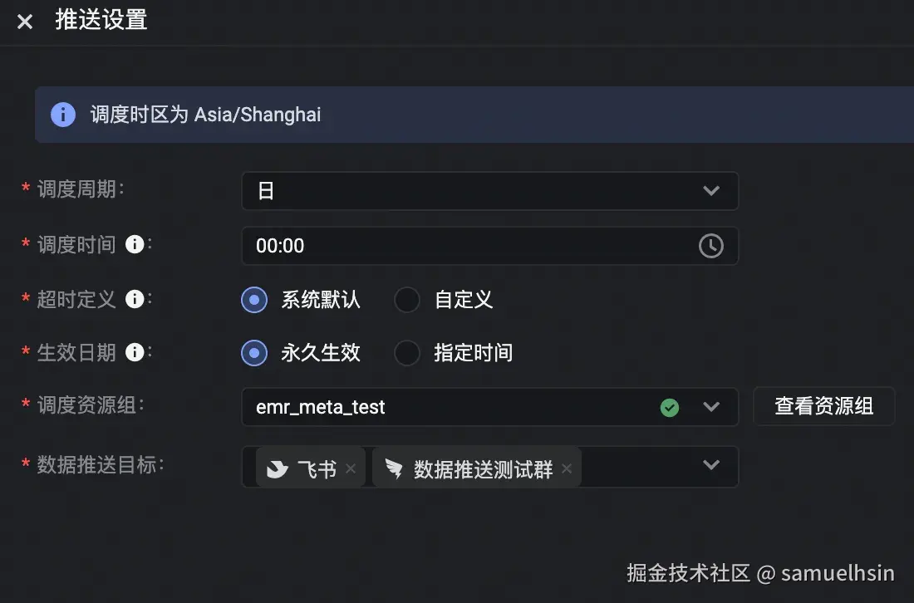Click the 飞书 bird icon in tag
Viewport: 914px width, 603px height.
coord(278,469)
